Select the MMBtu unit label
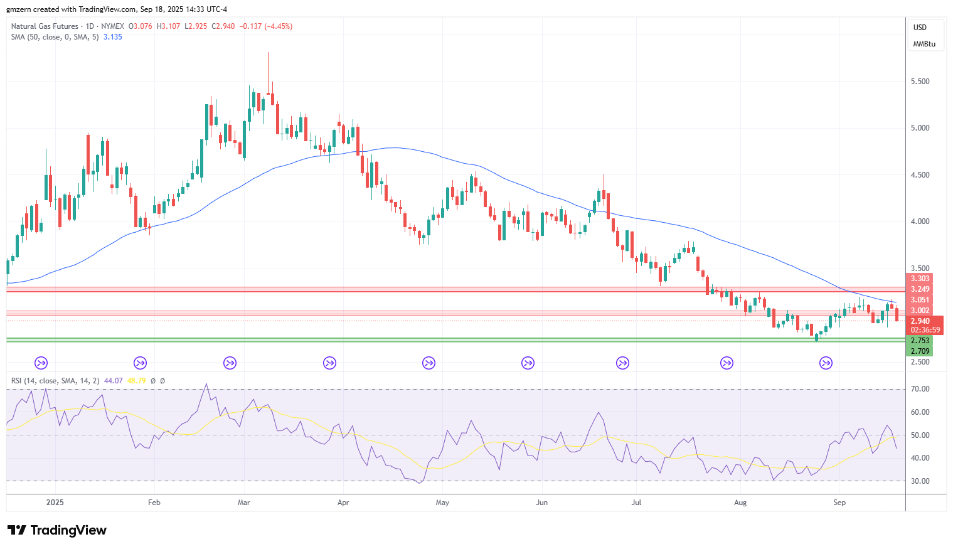Screen dimensions: 953x549 click(924, 44)
